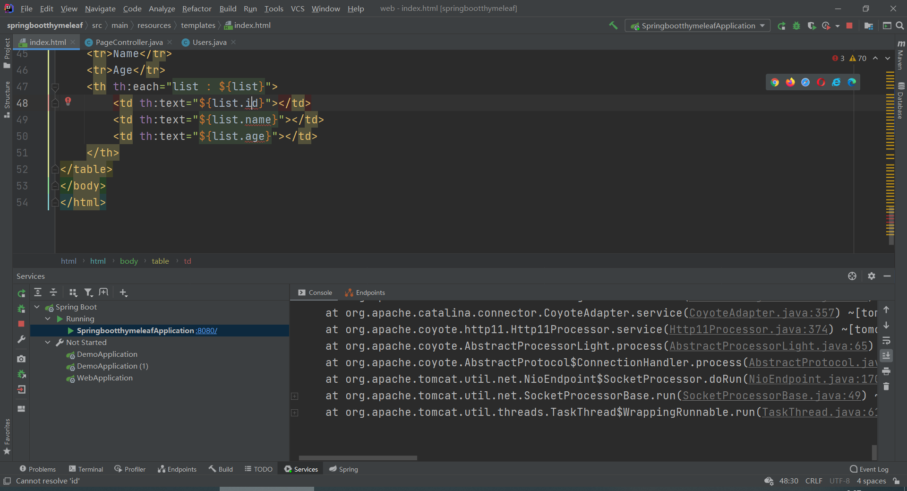Screen dimensions: 907x491
Task: Hide the Services panel with minus icon
Action: pos(887,276)
